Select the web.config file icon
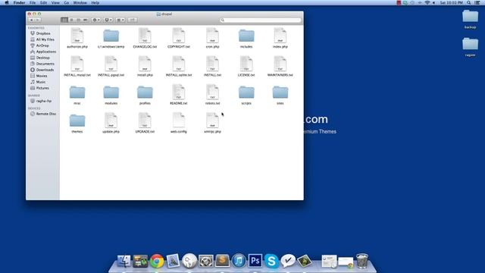 coord(179,120)
